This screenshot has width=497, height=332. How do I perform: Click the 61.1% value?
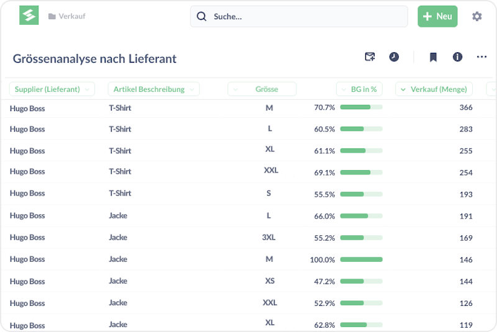point(324,151)
